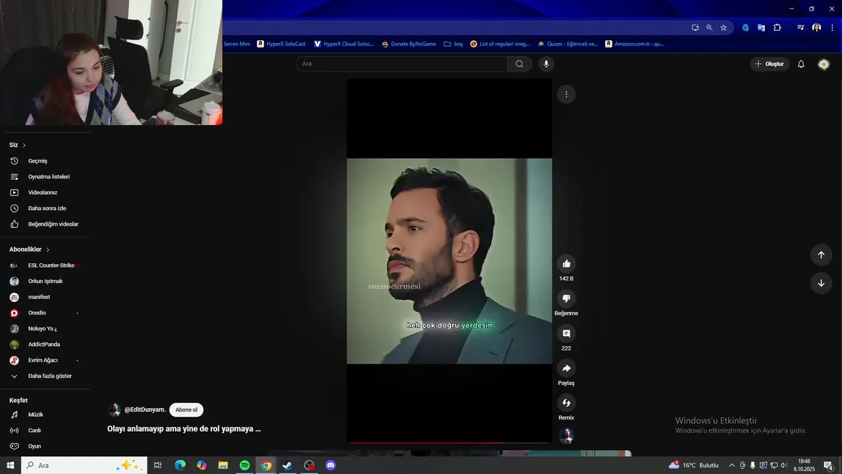
Task: Click the short video player
Action: click(449, 261)
